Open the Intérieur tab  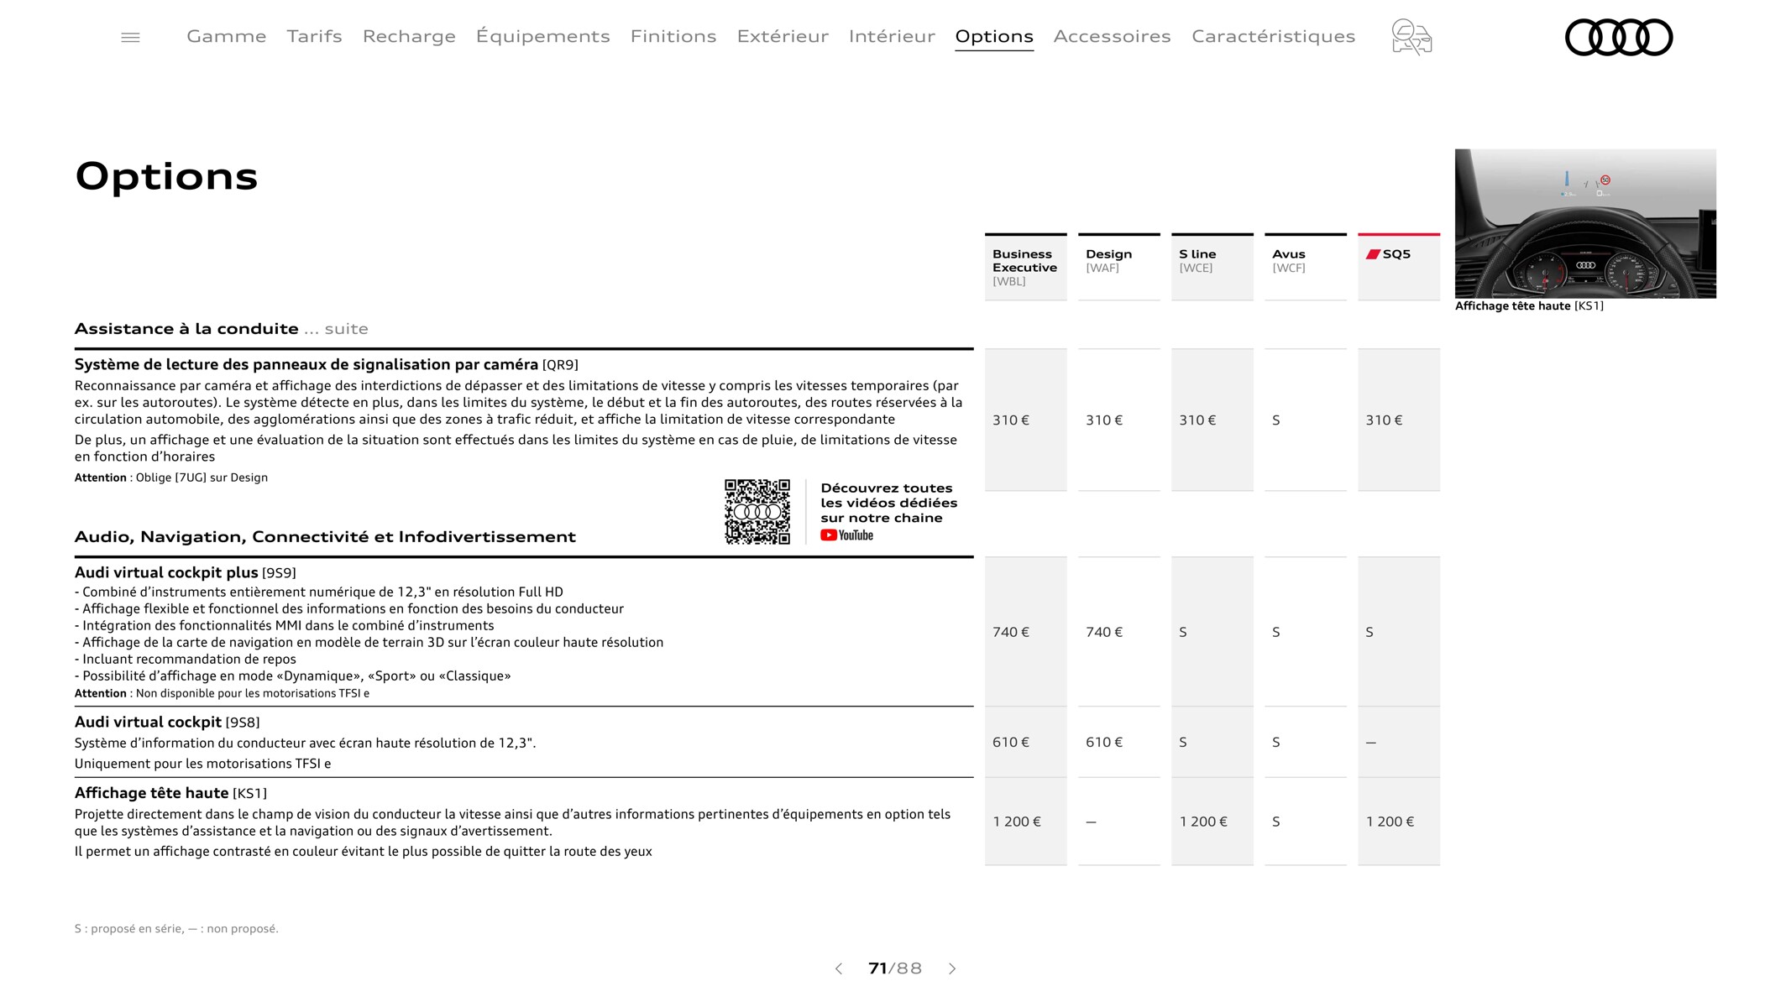tap(892, 36)
